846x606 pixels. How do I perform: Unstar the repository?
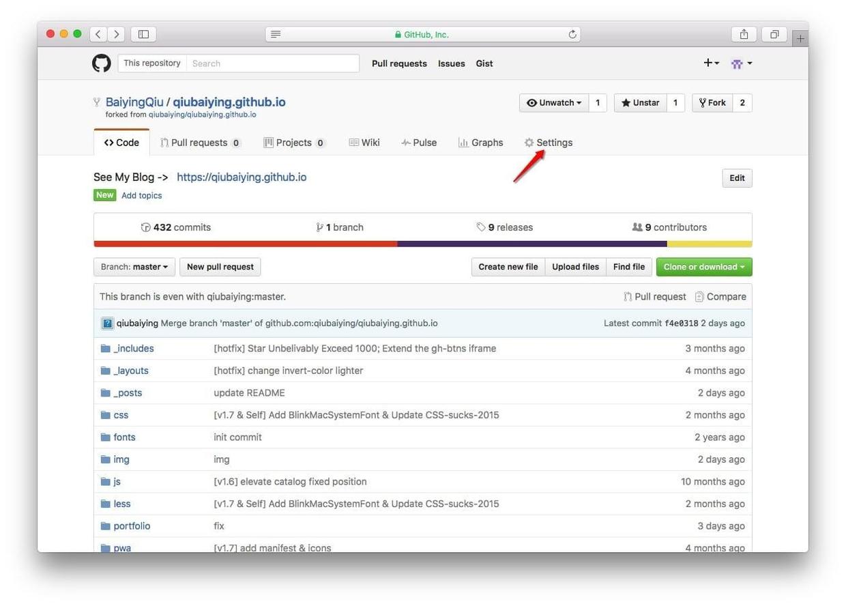coord(640,103)
